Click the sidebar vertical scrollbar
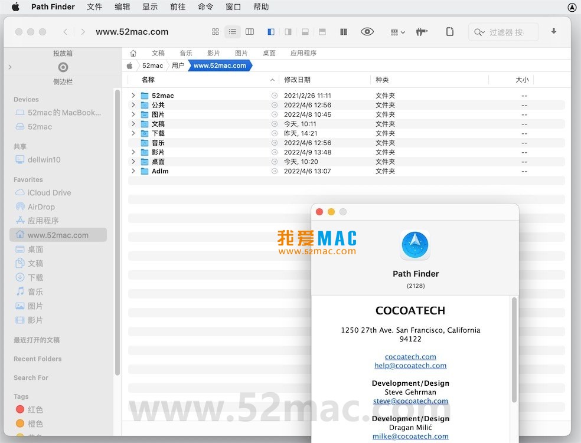This screenshot has width=581, height=443. point(117,232)
